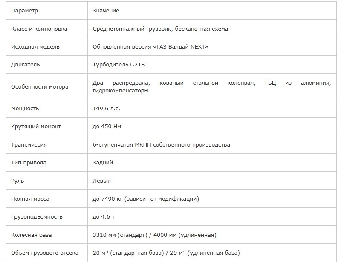
Task: Click the 'Левый' steering value
Action: click(x=102, y=181)
